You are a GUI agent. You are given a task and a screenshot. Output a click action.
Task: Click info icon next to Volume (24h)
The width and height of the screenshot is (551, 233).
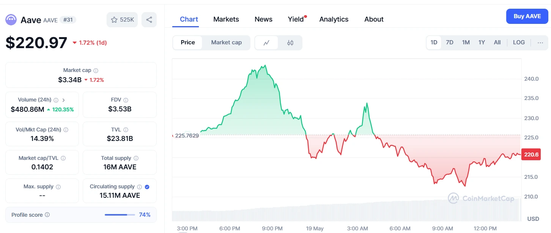pyautogui.click(x=56, y=100)
